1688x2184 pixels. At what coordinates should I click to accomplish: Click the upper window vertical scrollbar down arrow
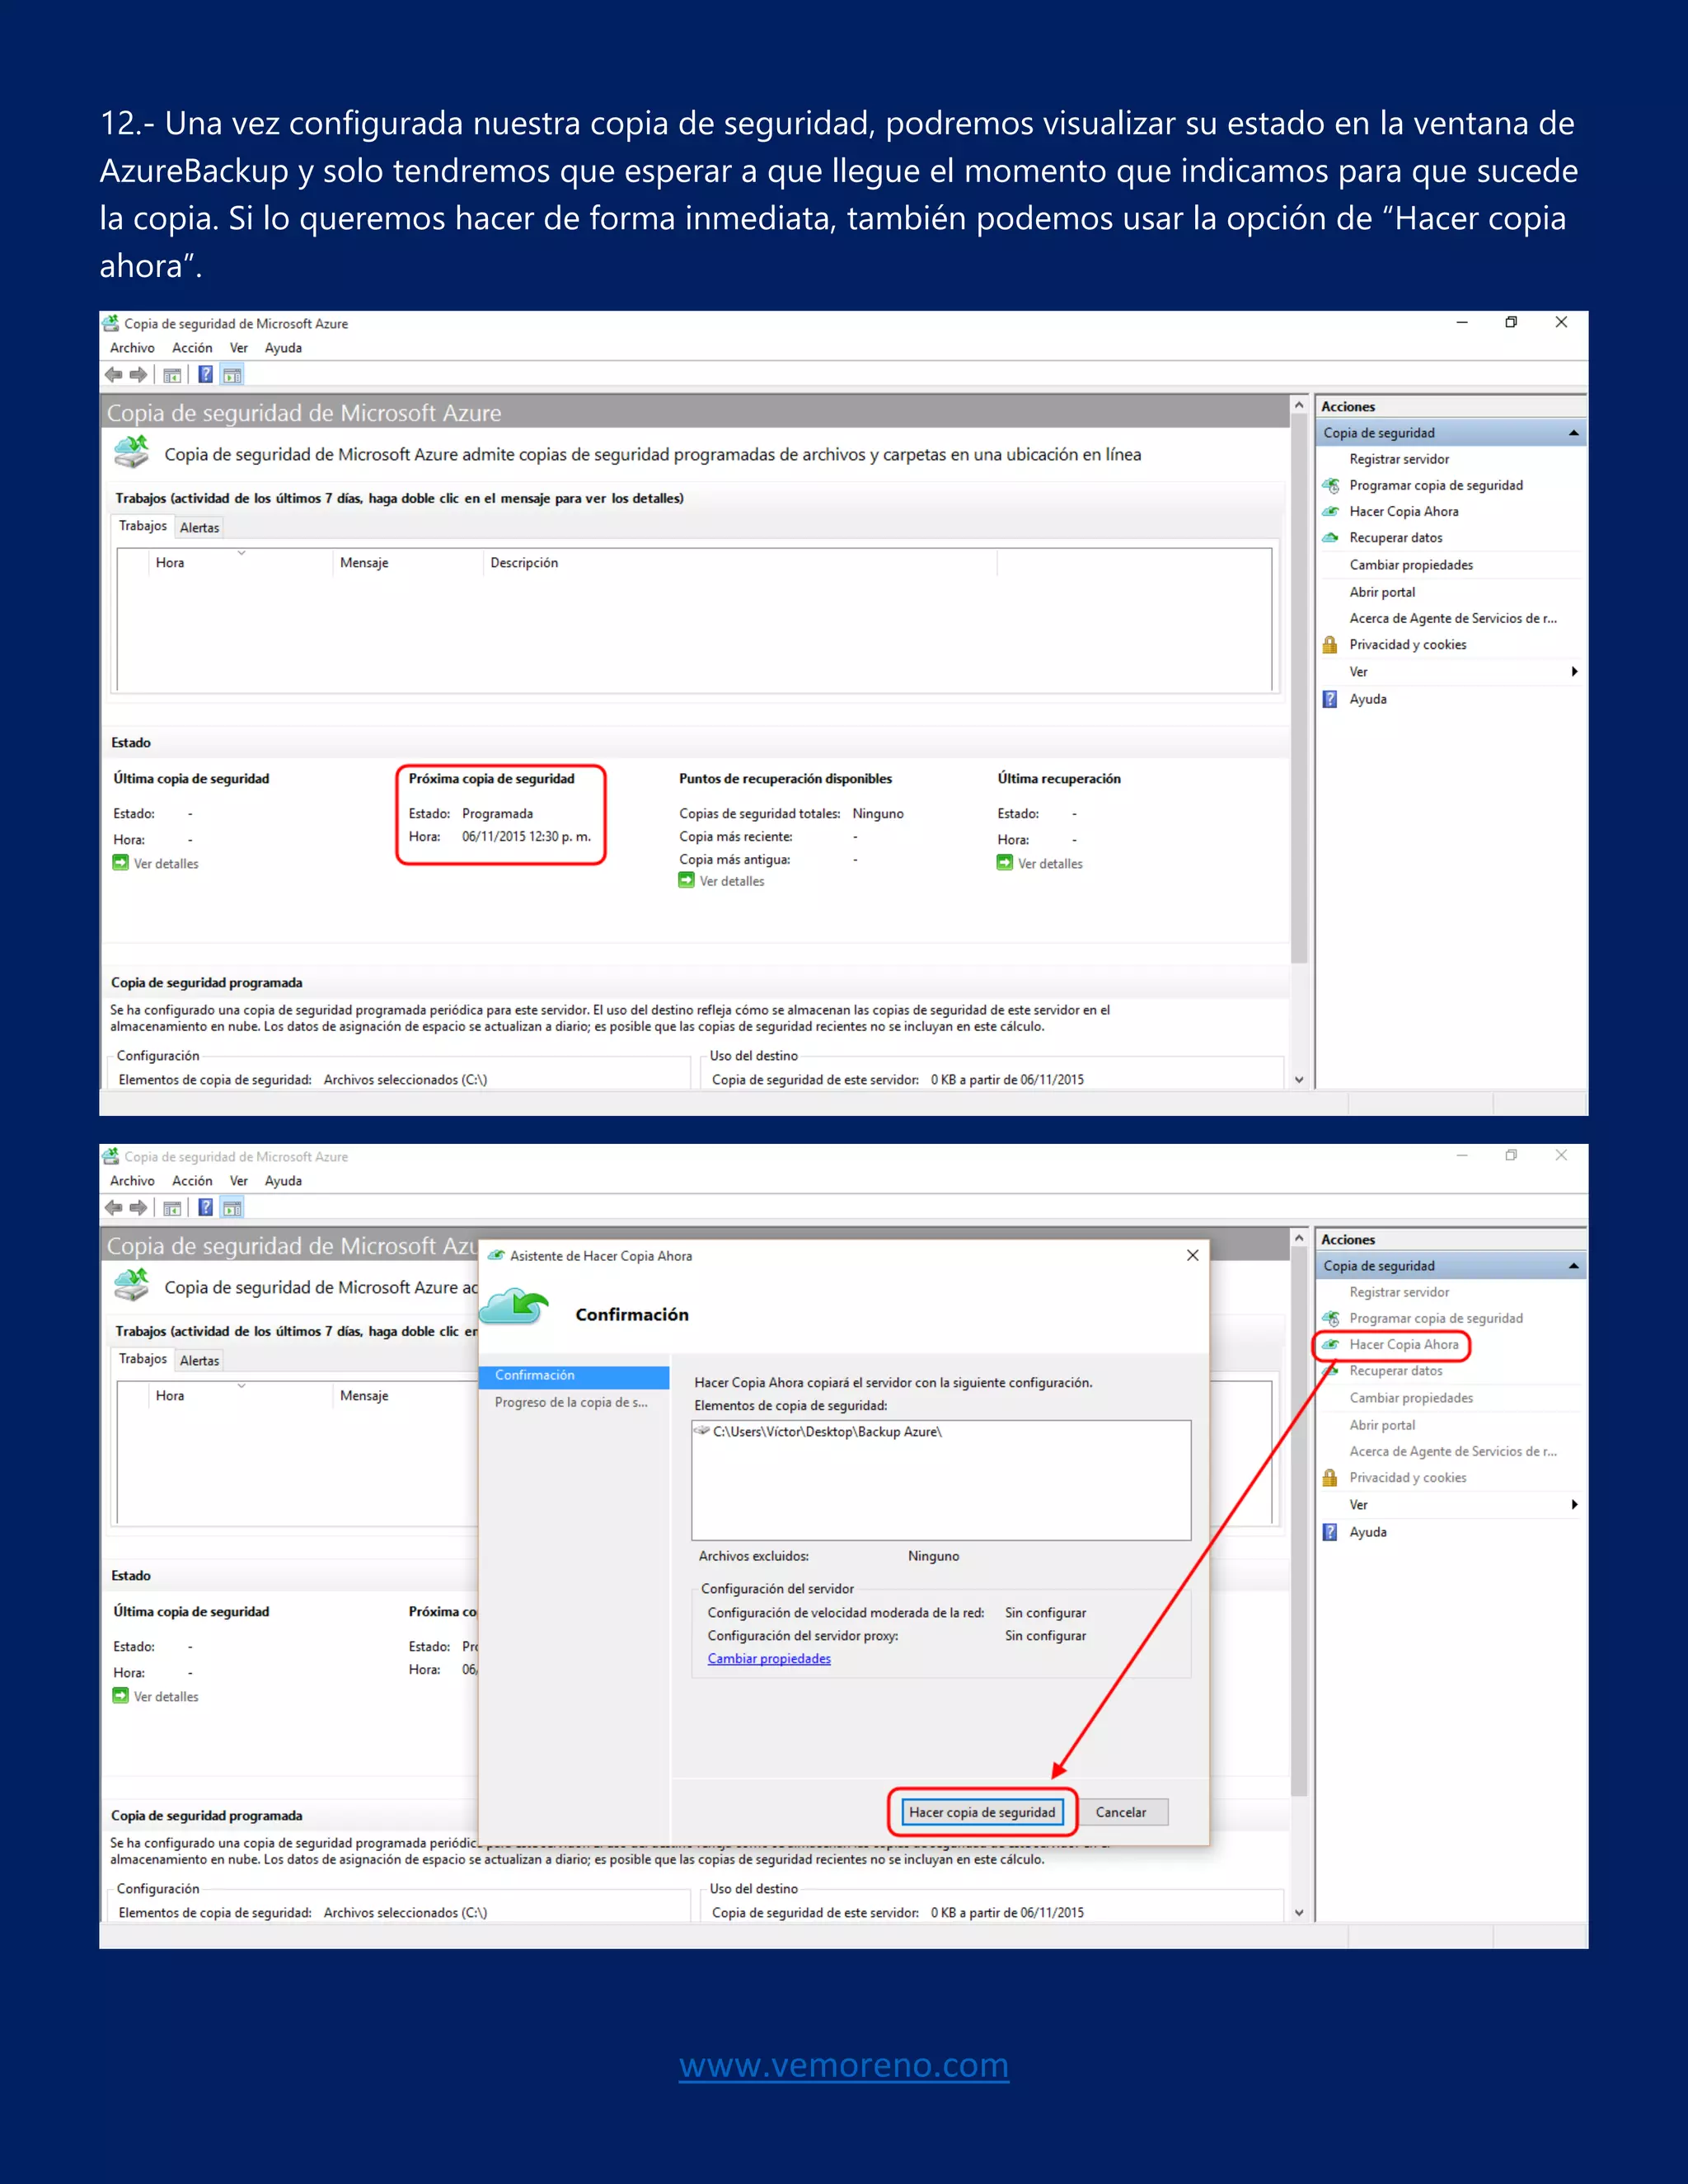point(1299,1079)
